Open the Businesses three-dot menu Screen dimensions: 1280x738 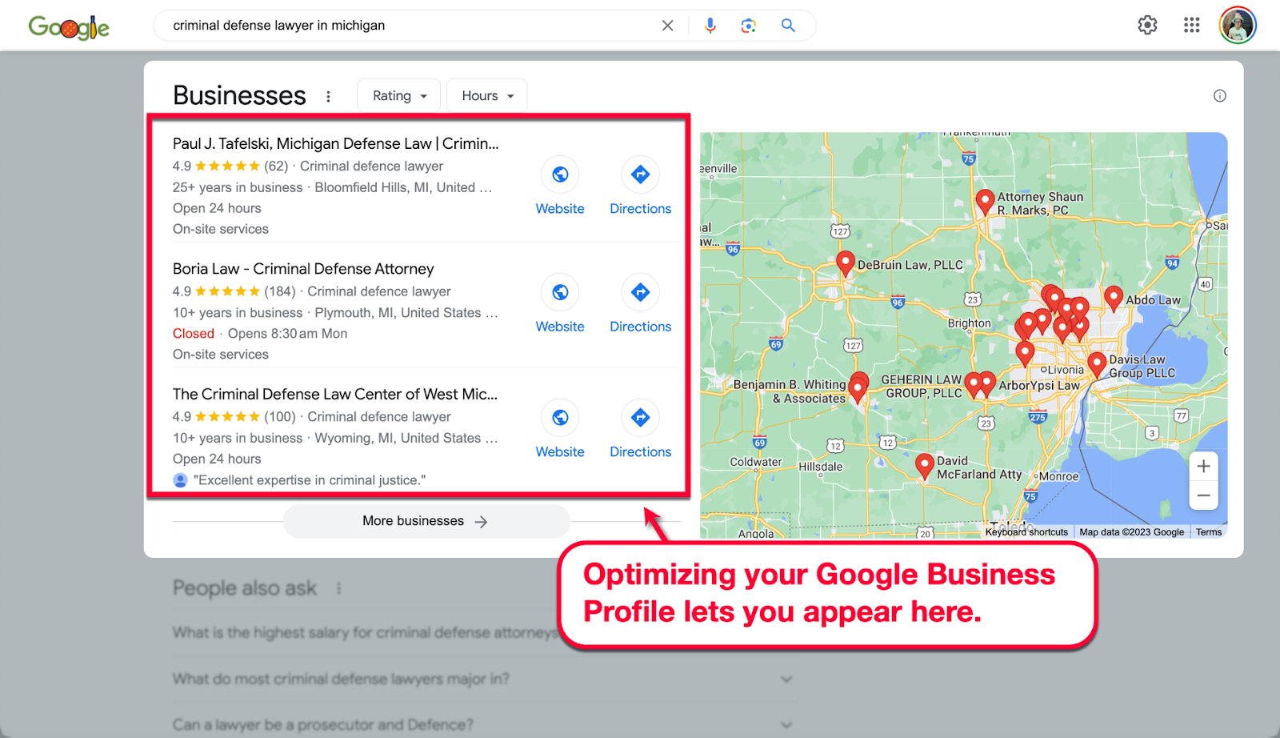(328, 97)
